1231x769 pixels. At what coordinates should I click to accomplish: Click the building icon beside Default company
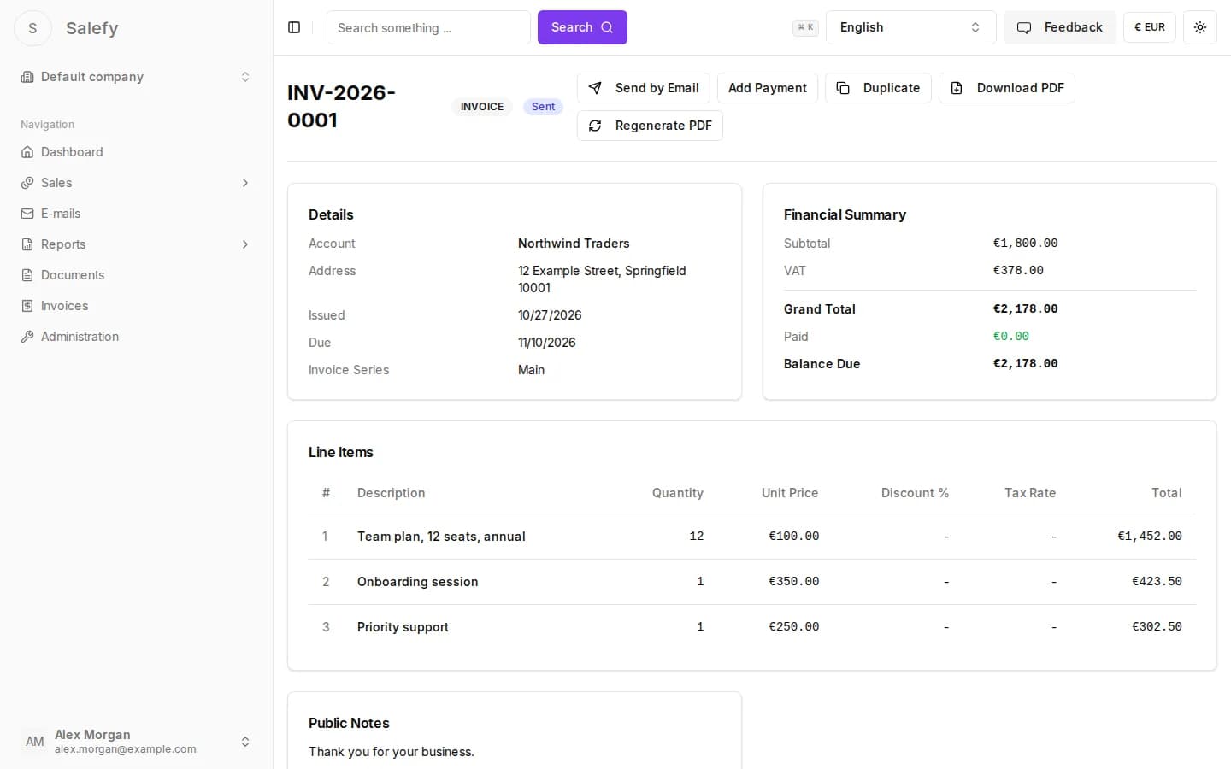(x=27, y=77)
